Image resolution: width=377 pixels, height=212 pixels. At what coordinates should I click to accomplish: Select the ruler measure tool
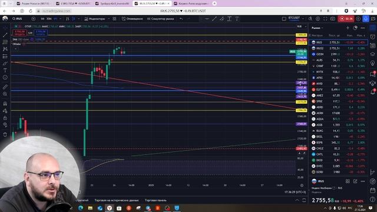(5, 87)
